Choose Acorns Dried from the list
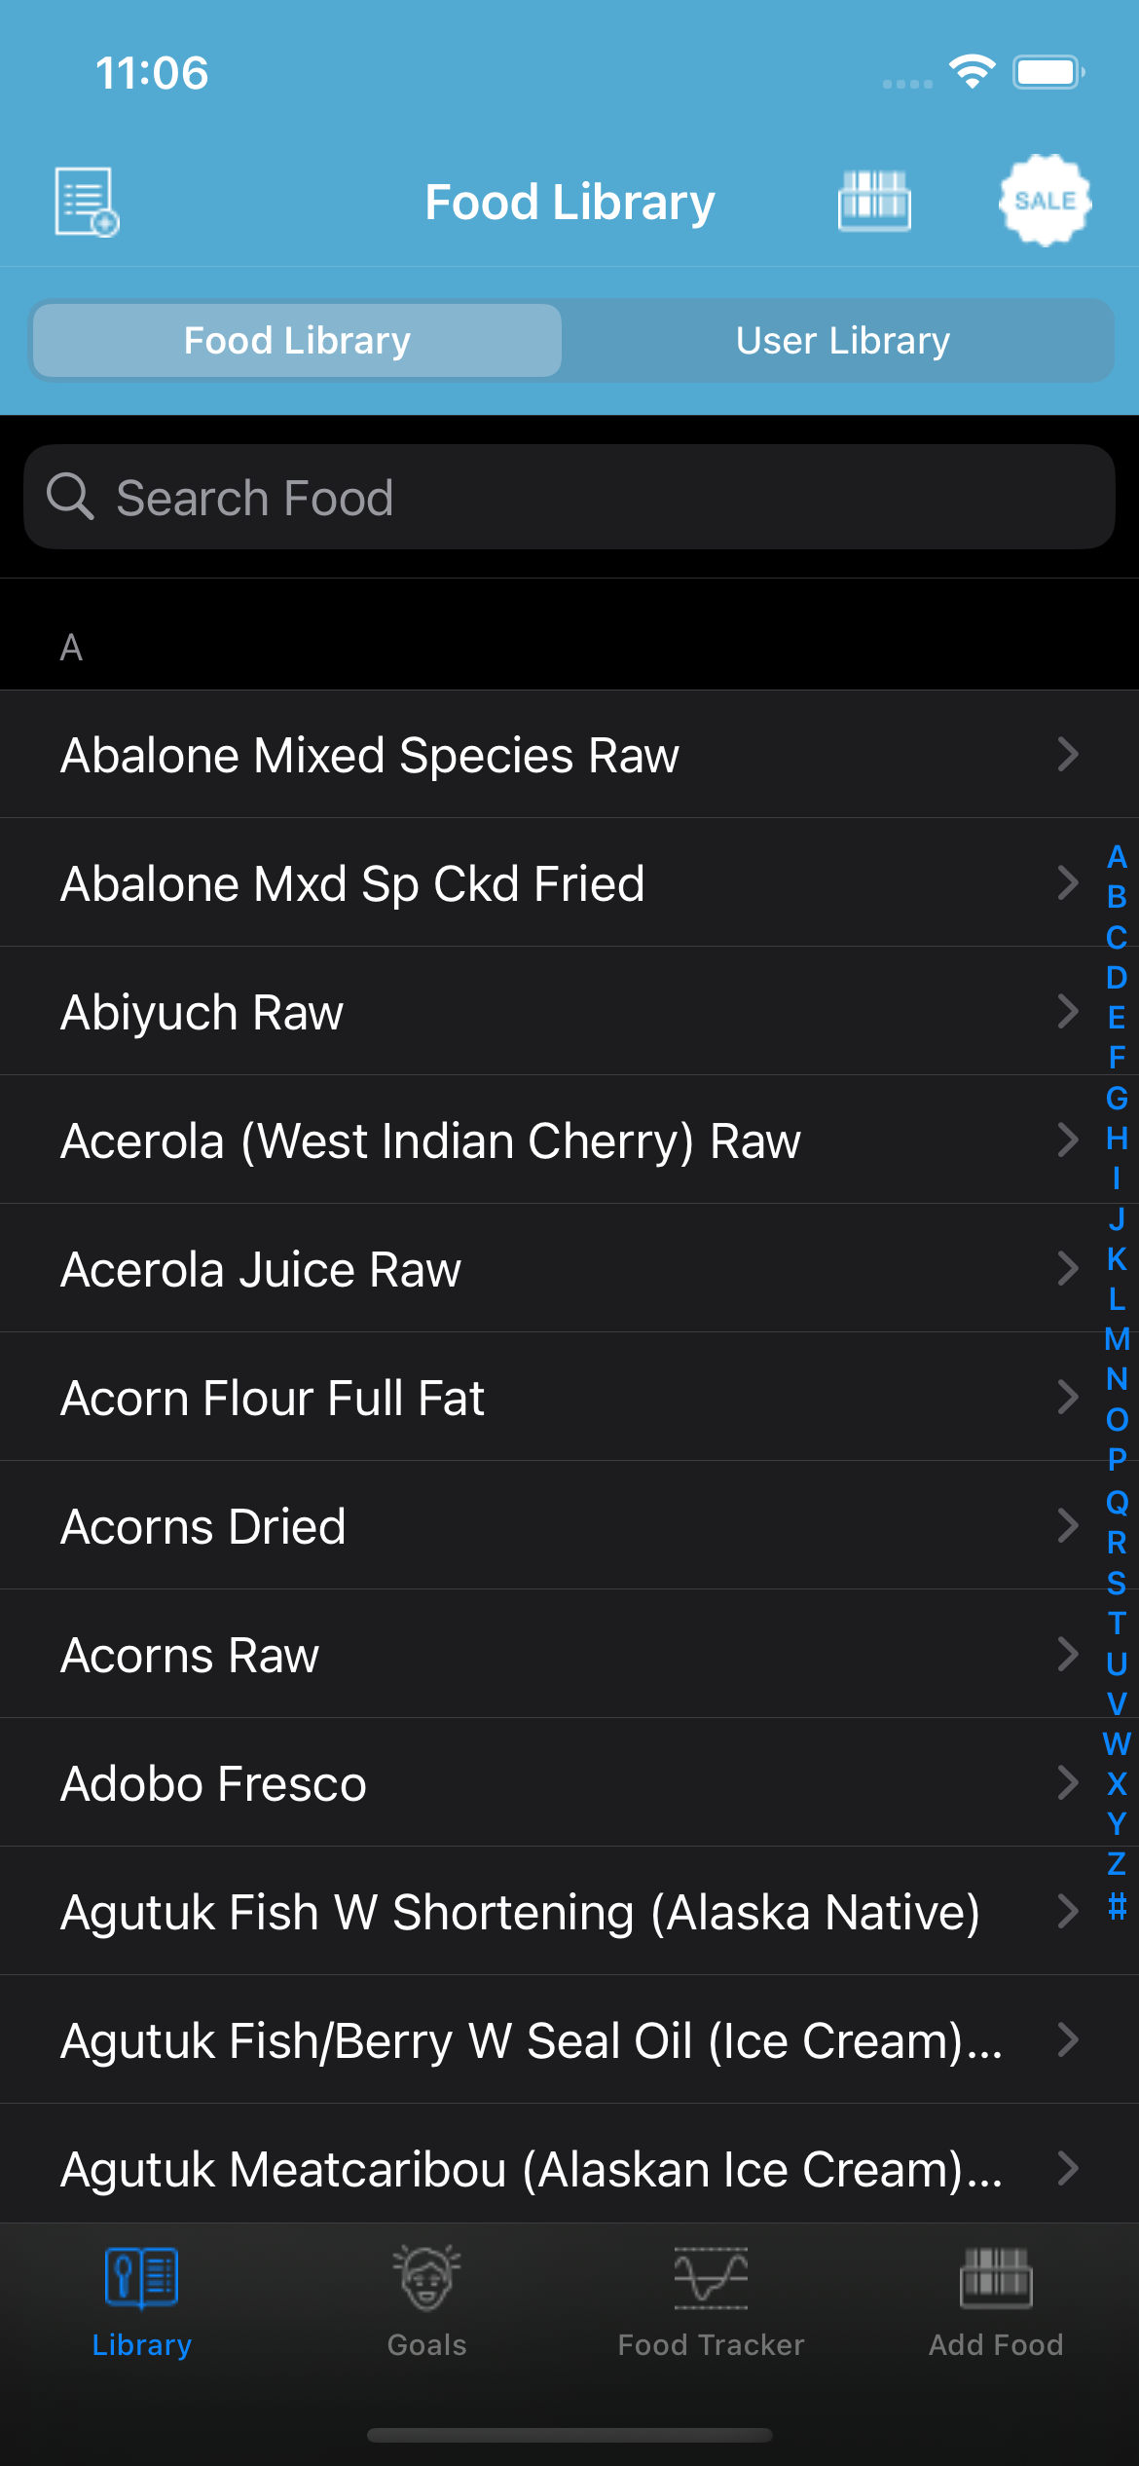The width and height of the screenshot is (1139, 2466). 203,1526
